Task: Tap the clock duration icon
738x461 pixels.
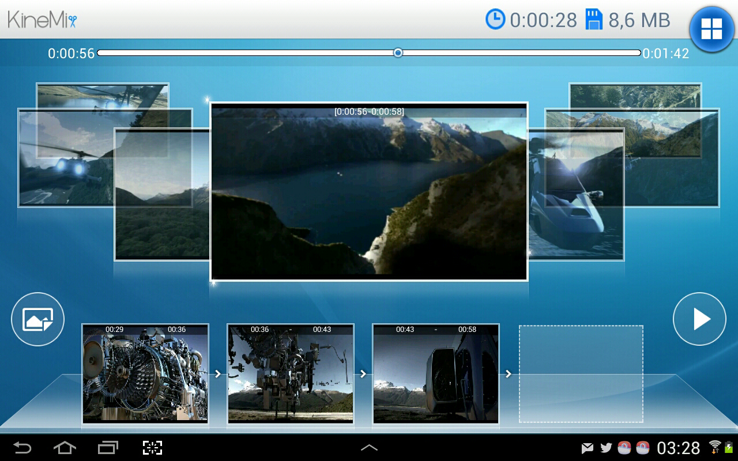Action: (495, 20)
